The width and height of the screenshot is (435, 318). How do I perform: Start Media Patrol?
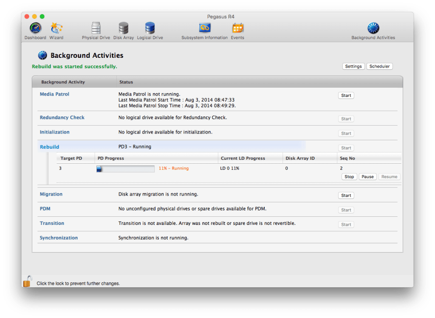point(346,96)
